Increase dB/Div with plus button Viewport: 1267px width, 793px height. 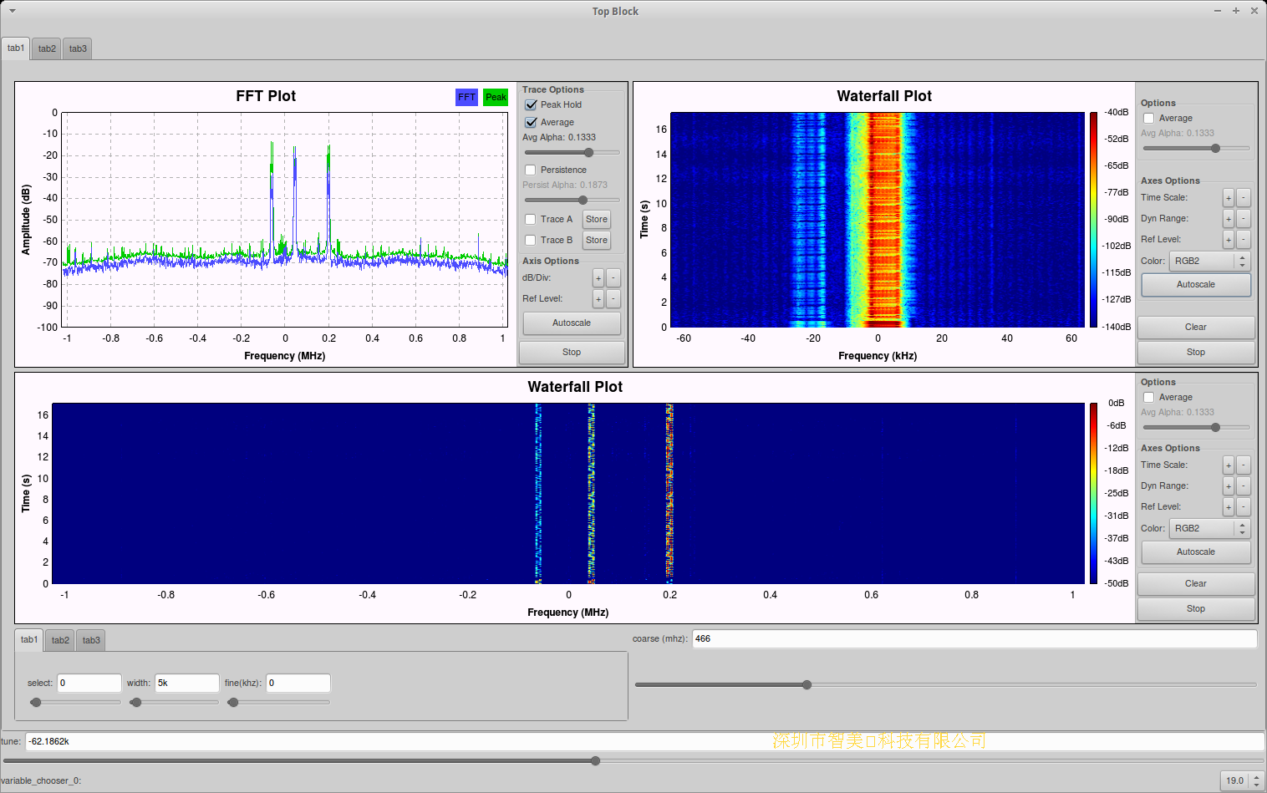click(598, 278)
